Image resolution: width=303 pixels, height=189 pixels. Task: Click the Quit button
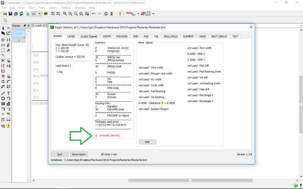tap(60, 154)
